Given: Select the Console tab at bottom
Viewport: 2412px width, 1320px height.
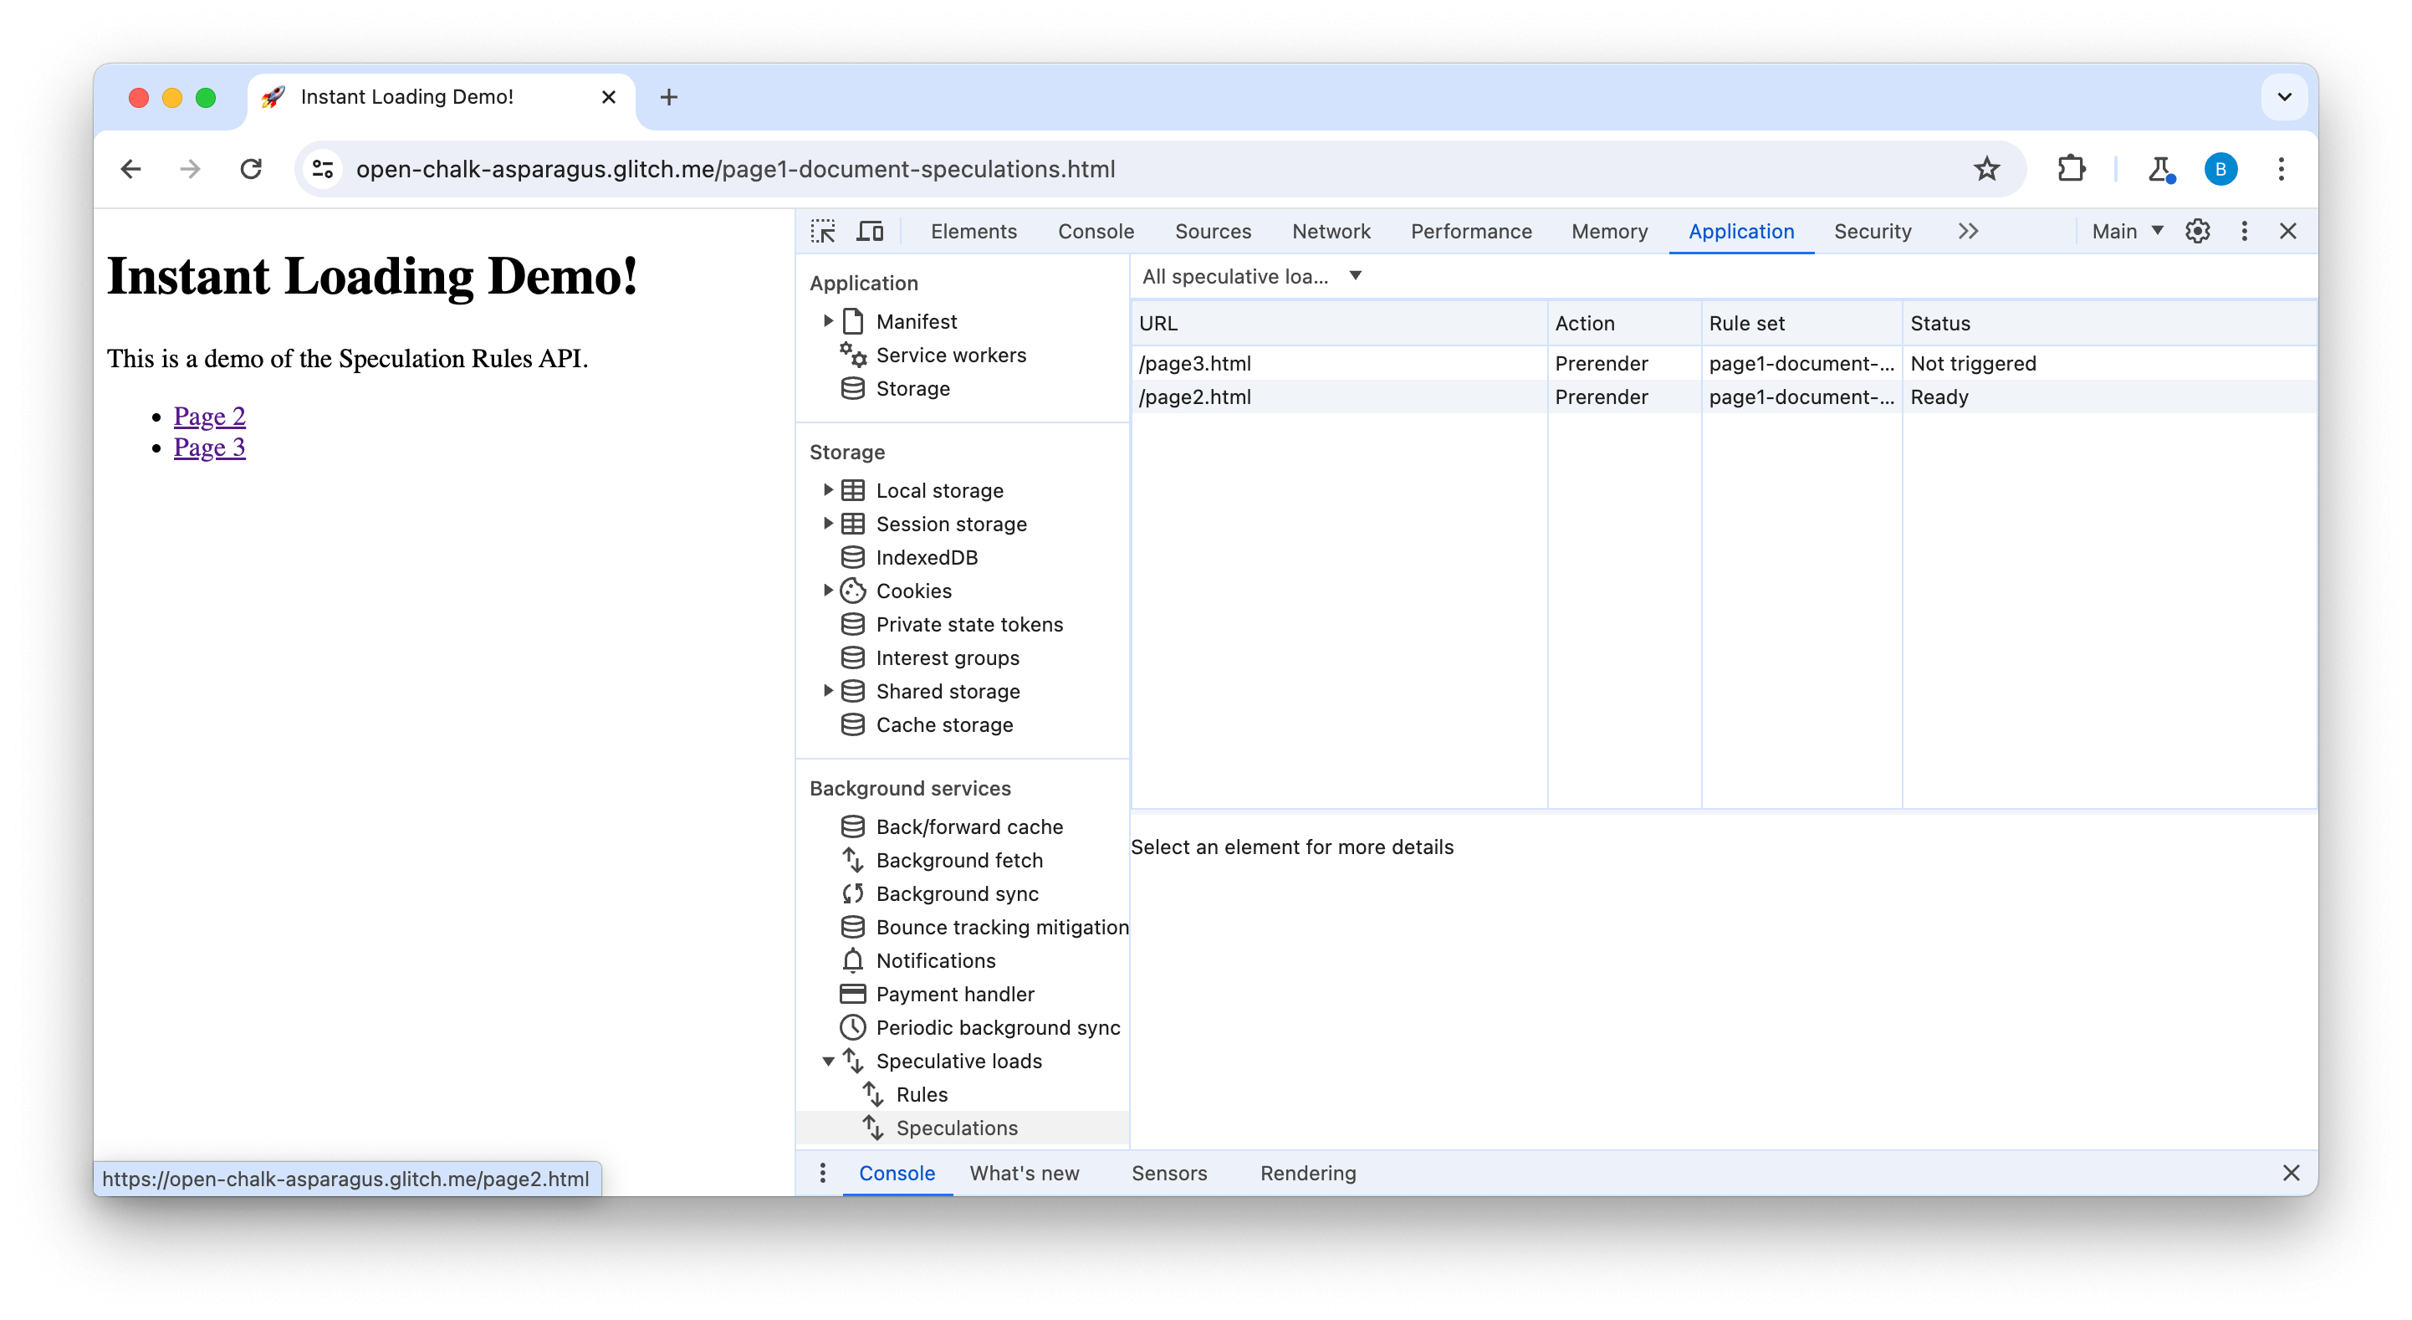Looking at the screenshot, I should click(897, 1172).
